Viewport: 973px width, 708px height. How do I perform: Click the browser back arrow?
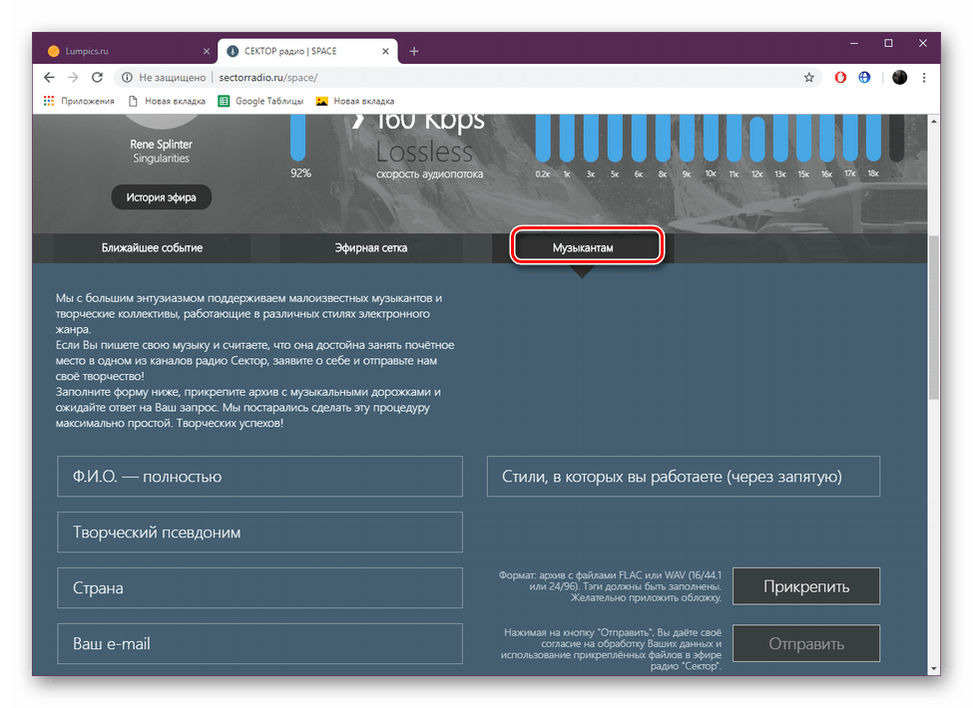click(49, 77)
